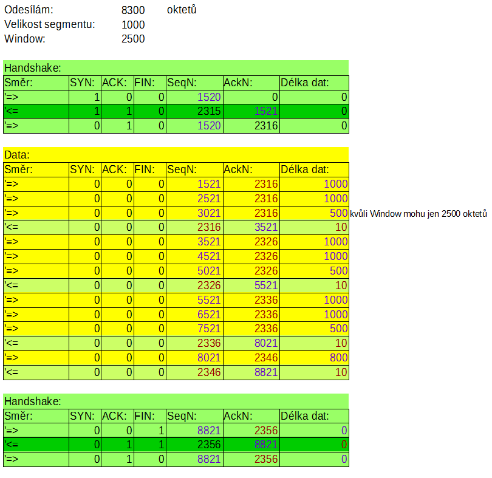
Task: Click the SeqN cell showing 7521
Action: pyautogui.click(x=194, y=329)
